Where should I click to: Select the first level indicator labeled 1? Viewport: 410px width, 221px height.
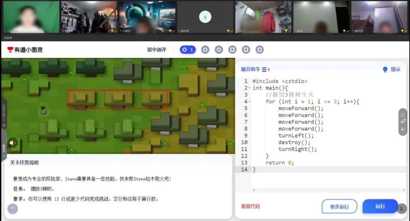(188, 50)
